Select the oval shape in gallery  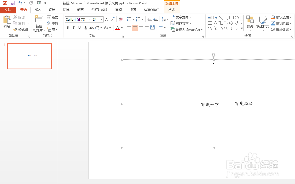tap(237, 18)
